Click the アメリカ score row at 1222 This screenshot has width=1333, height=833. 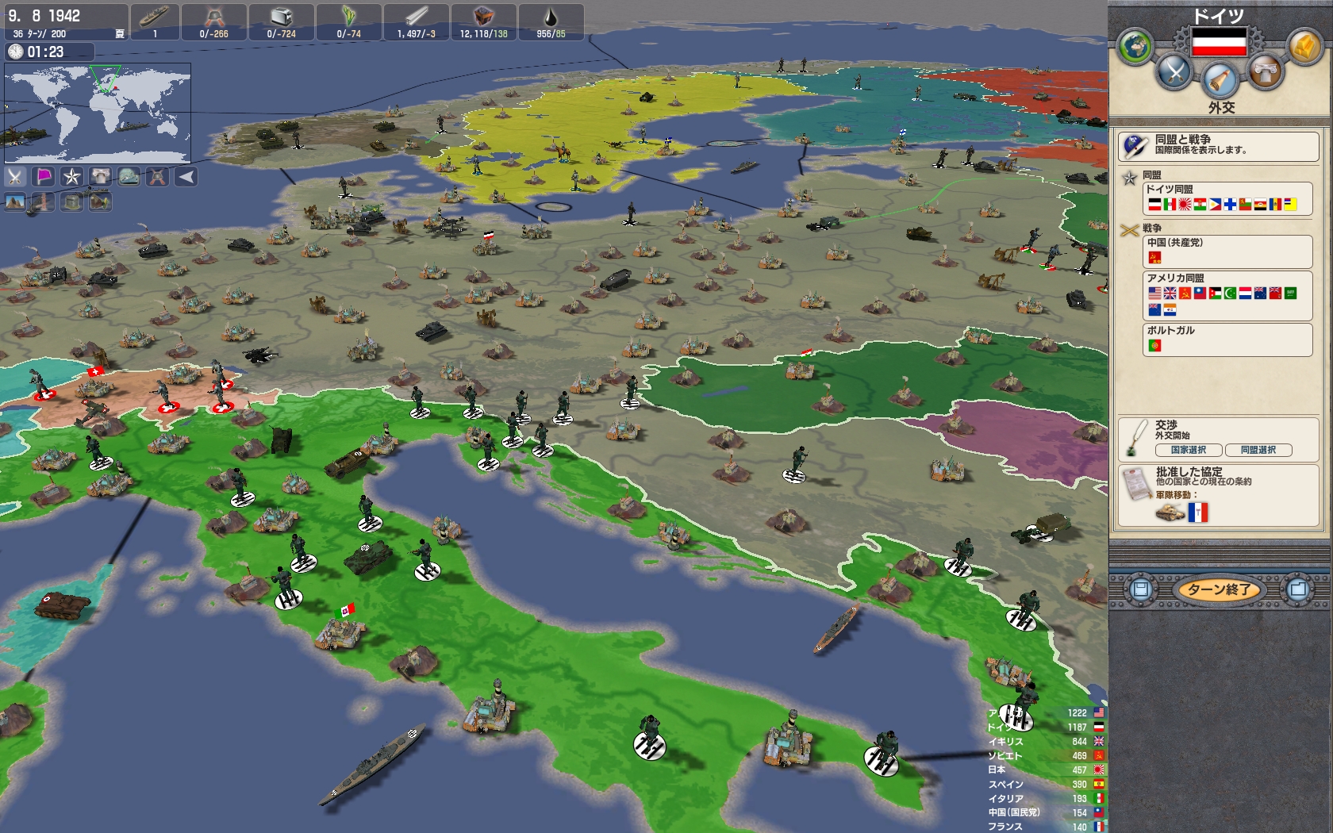1046,713
